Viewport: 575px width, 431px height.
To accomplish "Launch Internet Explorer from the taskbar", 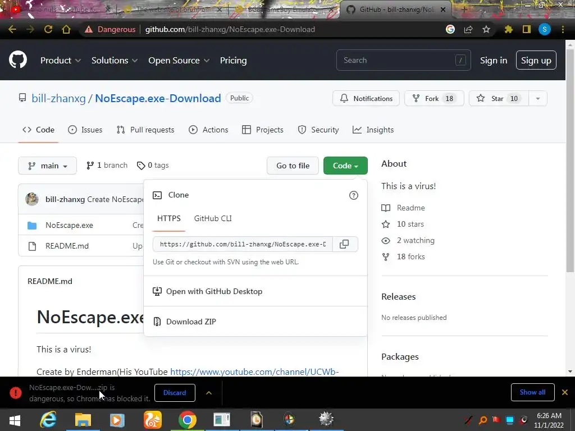I will coord(48,420).
